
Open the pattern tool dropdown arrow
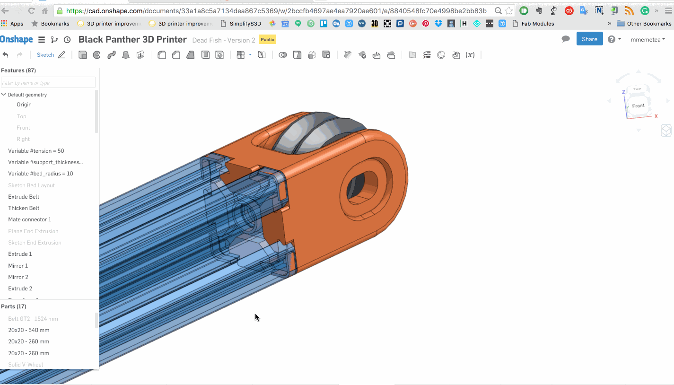tap(250, 55)
